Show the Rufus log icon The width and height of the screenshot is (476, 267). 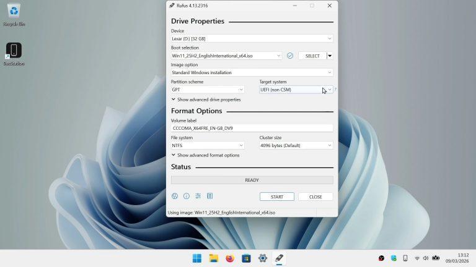click(x=209, y=196)
